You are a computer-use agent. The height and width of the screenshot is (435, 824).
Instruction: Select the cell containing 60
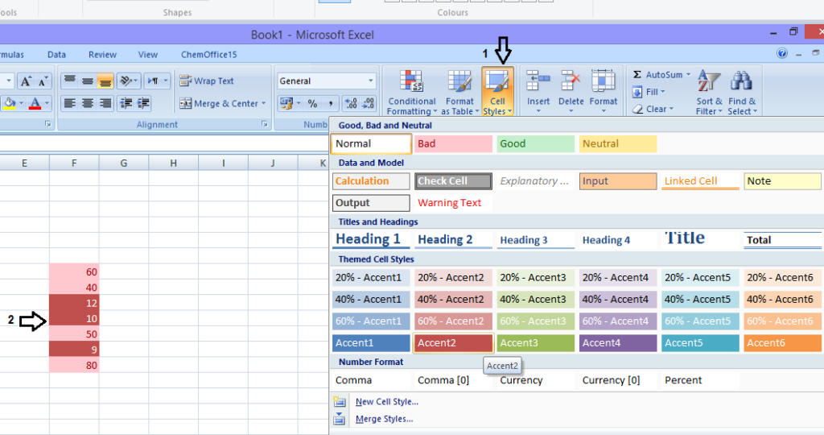pyautogui.click(x=74, y=272)
